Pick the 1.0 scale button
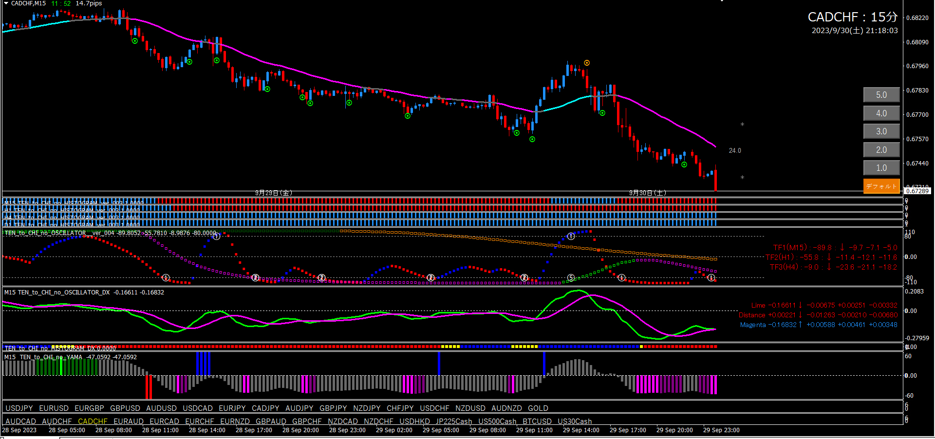Viewport: 935px width, 439px height. [881, 168]
